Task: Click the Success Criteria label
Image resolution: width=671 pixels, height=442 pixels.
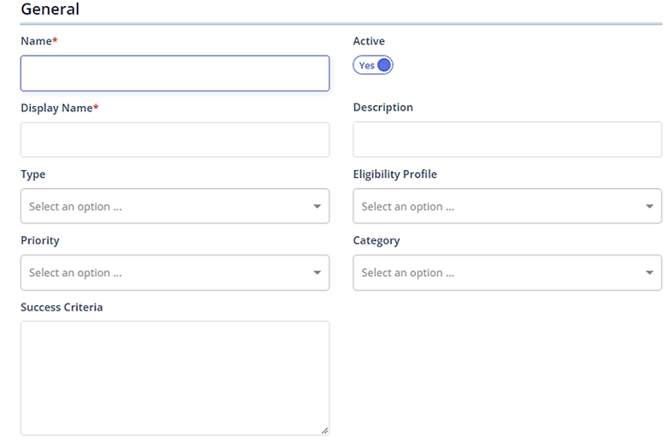Action: [x=62, y=308]
